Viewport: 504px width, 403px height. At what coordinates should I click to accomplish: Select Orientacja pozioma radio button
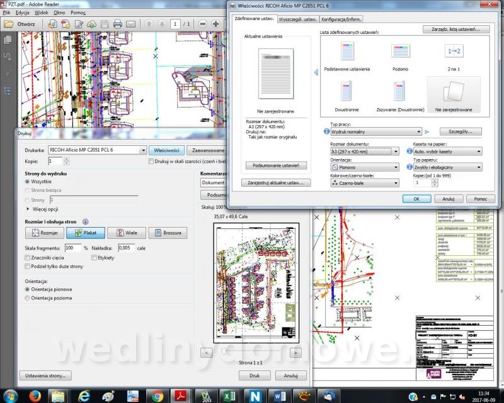pyautogui.click(x=27, y=298)
